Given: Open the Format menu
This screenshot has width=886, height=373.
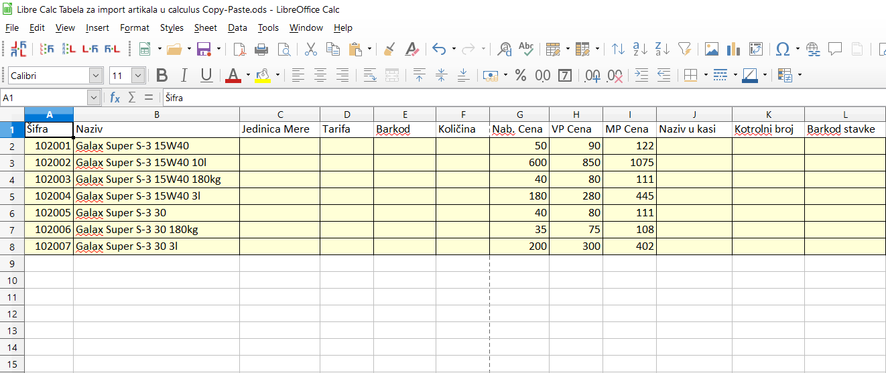Looking at the screenshot, I should (135, 27).
